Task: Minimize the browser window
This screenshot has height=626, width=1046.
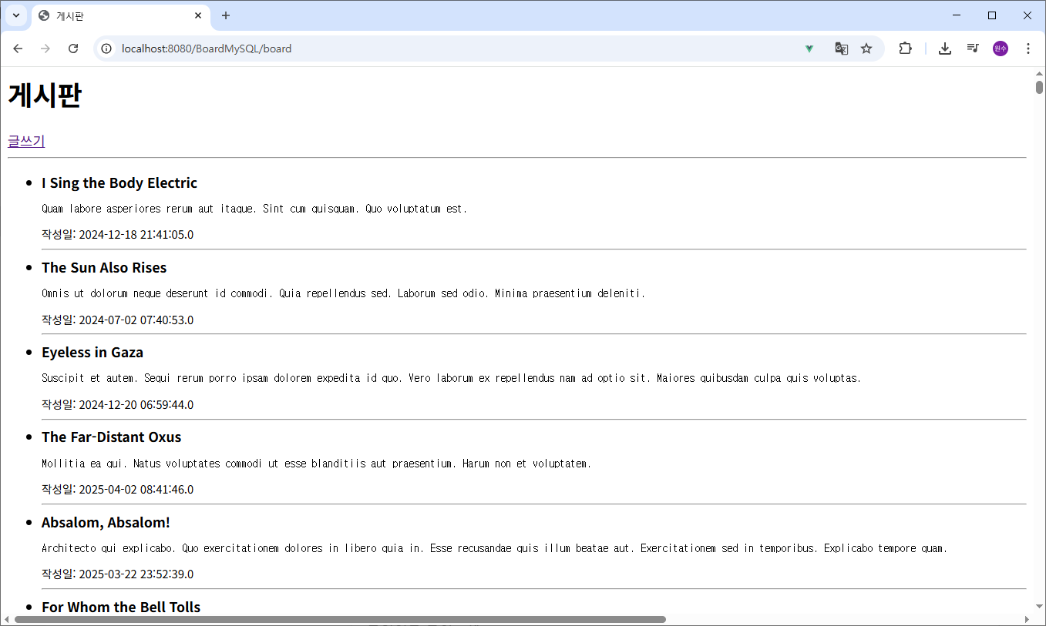Action: click(x=957, y=15)
